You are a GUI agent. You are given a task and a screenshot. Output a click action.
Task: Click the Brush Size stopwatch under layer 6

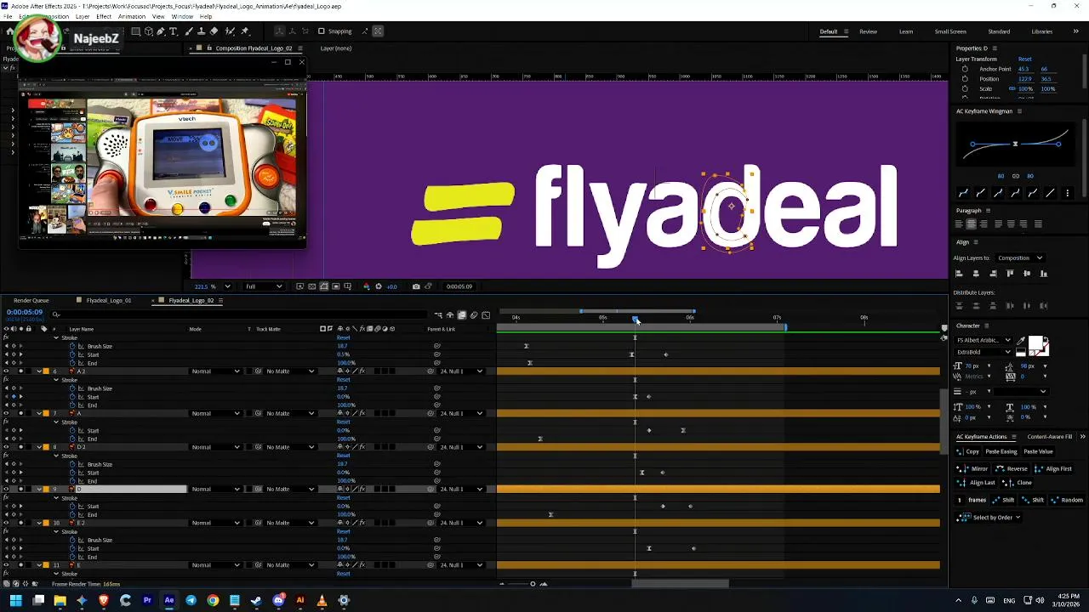[72, 388]
